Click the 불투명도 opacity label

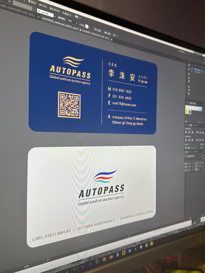(x=62, y=19)
